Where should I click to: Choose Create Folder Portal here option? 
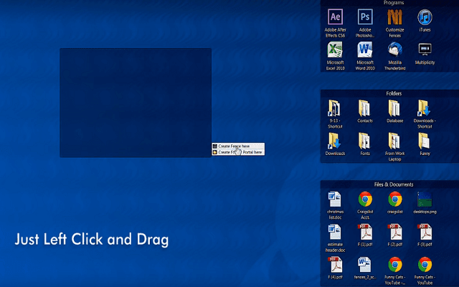238,152
